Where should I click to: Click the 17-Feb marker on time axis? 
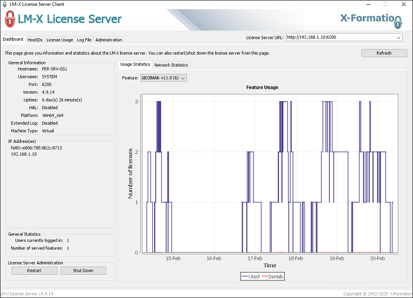(x=255, y=258)
